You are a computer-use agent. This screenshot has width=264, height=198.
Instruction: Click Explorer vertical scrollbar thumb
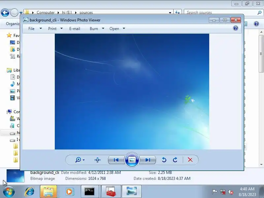(261, 54)
